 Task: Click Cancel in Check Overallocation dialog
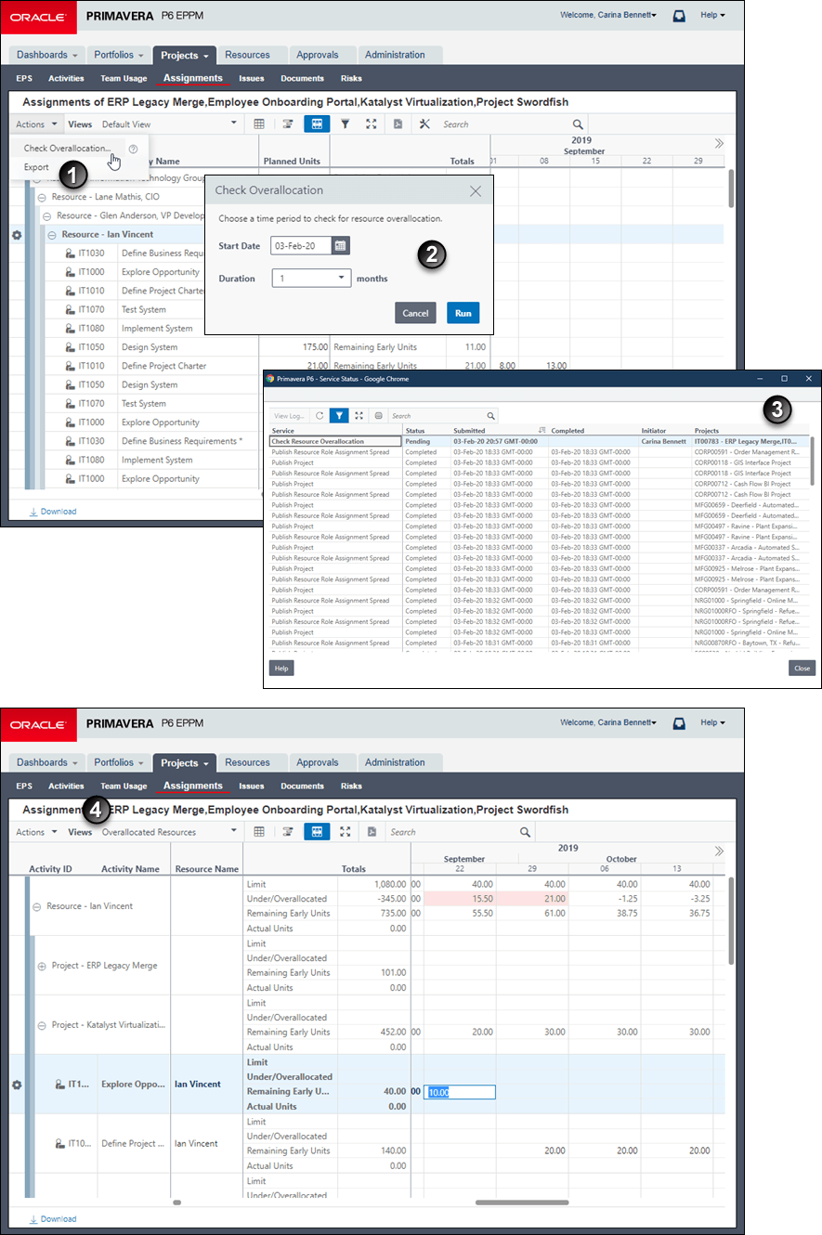click(x=415, y=313)
